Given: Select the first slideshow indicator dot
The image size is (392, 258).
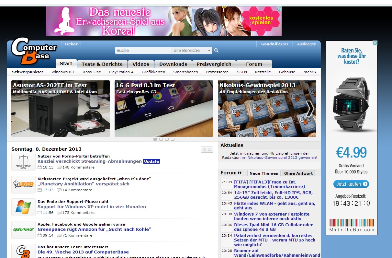Looking at the screenshot, I should [155, 139].
